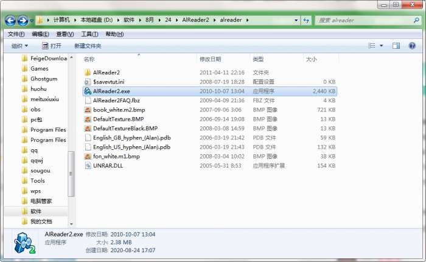Select the AlReader2 folder icon in file list
Screen dimensions: 426x262
[88, 73]
